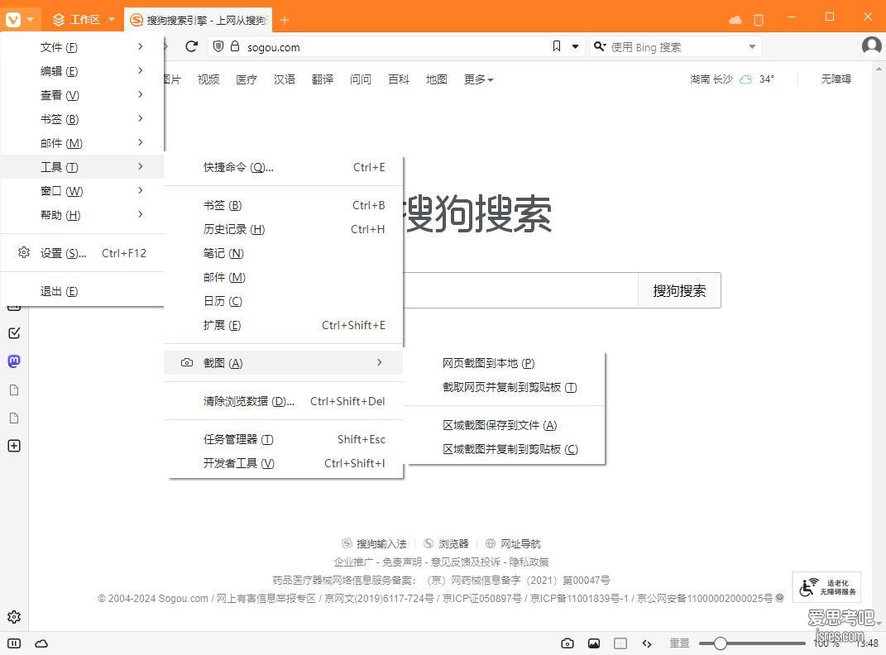Open 笔记 (N) in Tools submenu
The height and width of the screenshot is (655, 886).
click(283, 253)
